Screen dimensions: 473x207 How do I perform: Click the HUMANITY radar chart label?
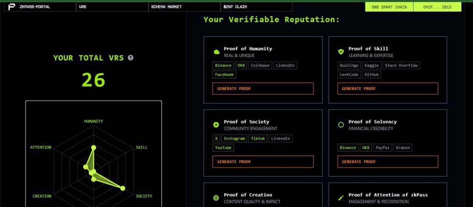(x=93, y=121)
